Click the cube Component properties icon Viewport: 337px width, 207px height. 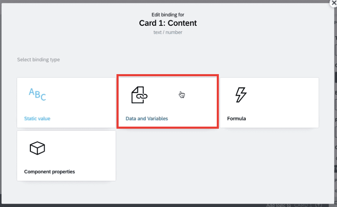coord(37,148)
